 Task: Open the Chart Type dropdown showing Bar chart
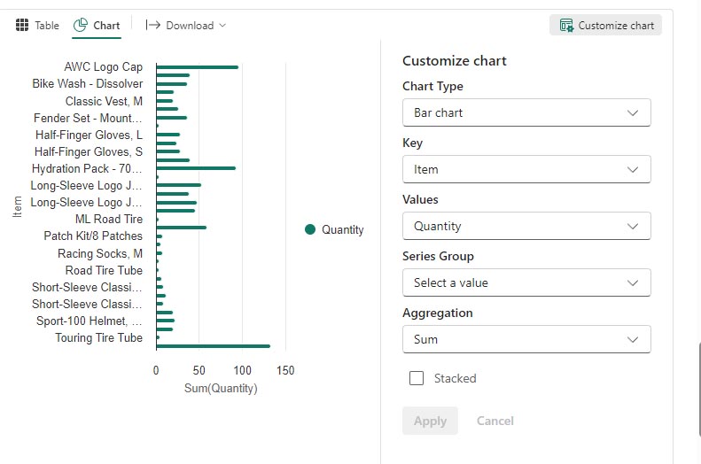tap(526, 112)
